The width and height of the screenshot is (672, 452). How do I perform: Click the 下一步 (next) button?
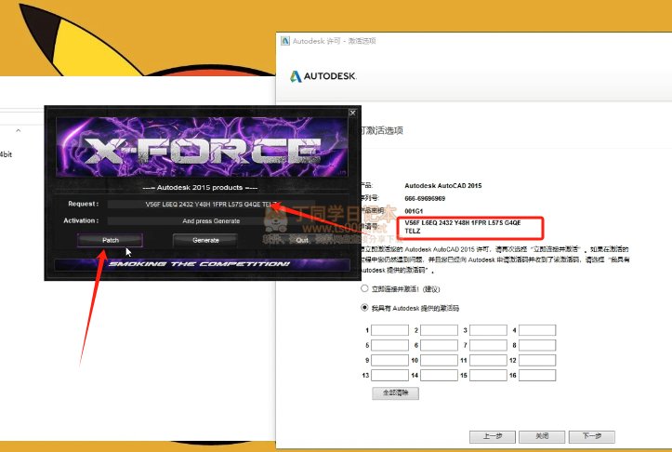[591, 436]
